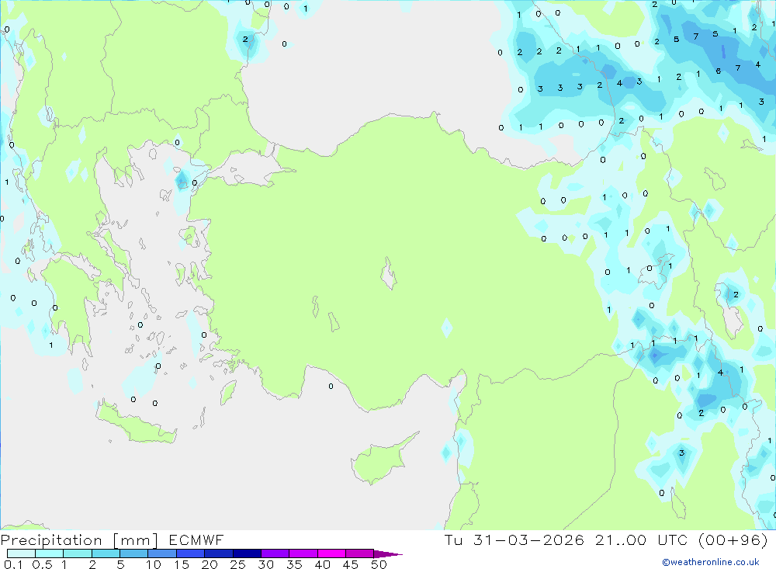Click the 20–25 mm dark blue legend segment

click(x=218, y=553)
